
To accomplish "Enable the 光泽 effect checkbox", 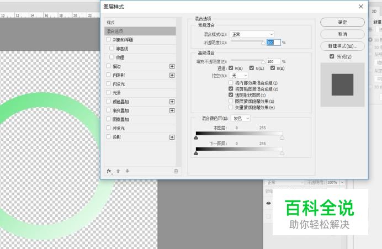I will click(x=108, y=93).
